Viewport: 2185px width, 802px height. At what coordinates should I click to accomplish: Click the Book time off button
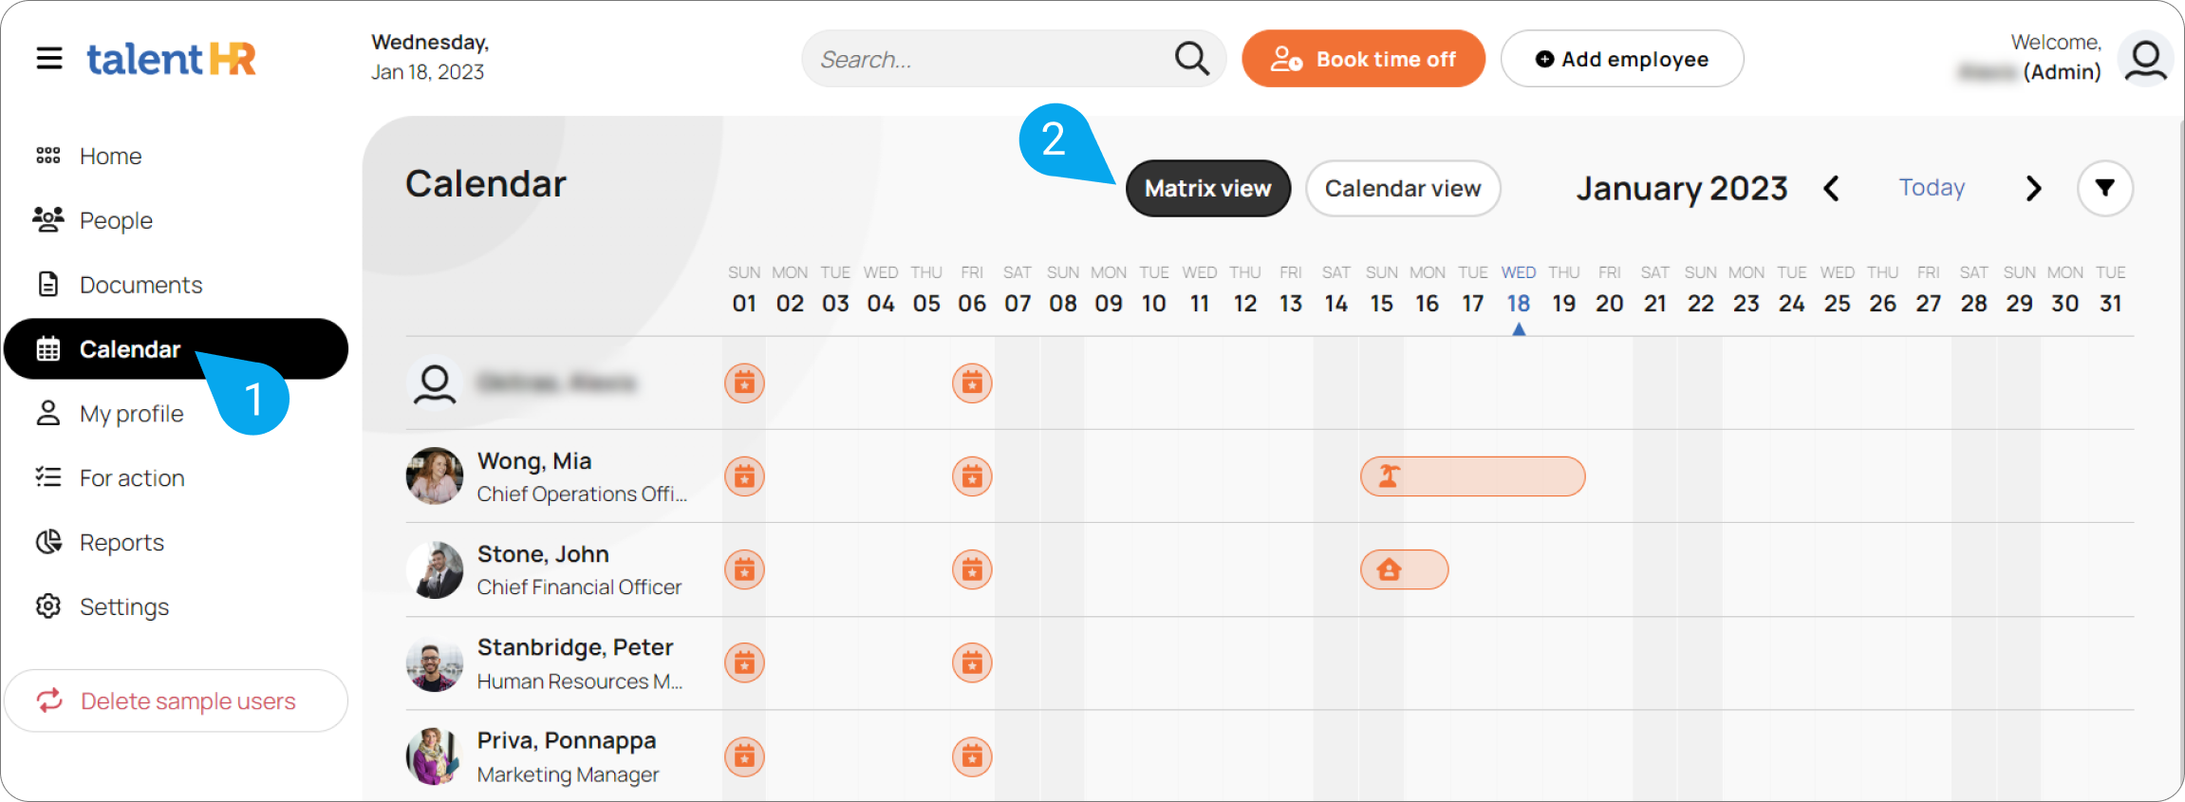click(x=1363, y=59)
